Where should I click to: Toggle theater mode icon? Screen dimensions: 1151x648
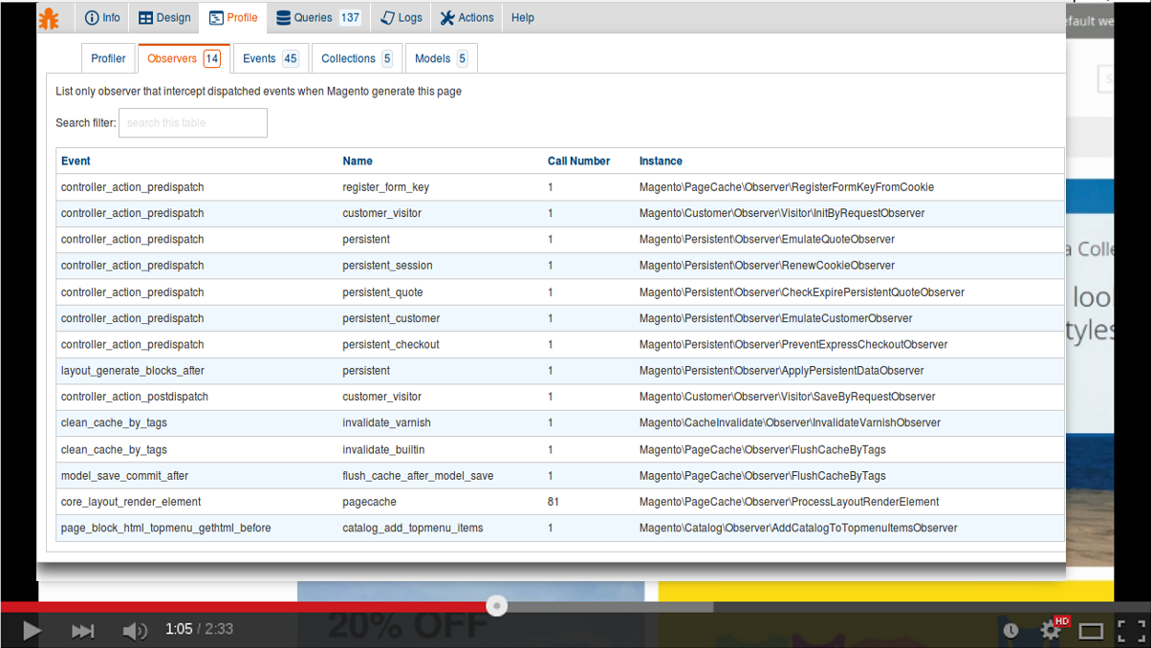[x=1091, y=631]
